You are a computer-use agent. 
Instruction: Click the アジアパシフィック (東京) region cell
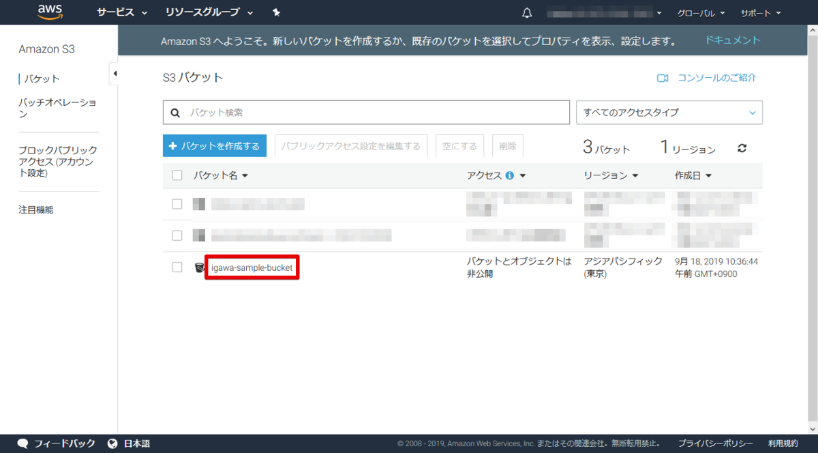(623, 267)
